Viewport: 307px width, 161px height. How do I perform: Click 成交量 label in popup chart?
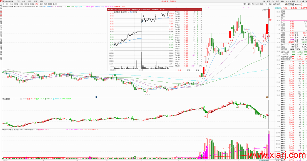tap(135, 12)
